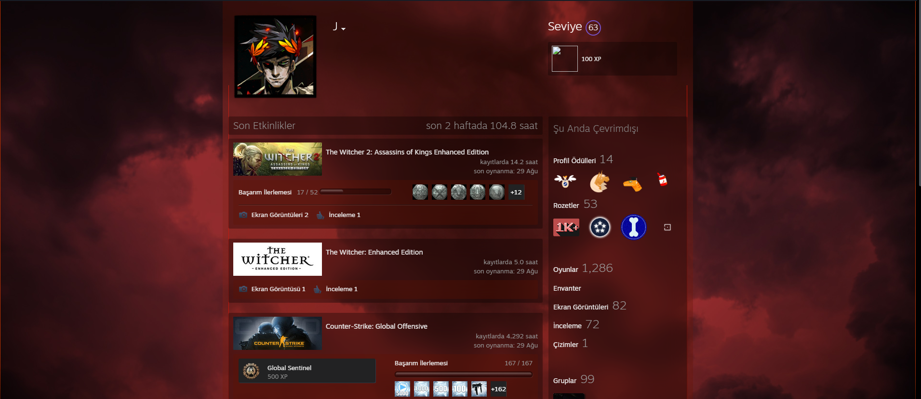Open the Global Sentinel 500 XP badge
The height and width of the screenshot is (399, 921).
307,371
